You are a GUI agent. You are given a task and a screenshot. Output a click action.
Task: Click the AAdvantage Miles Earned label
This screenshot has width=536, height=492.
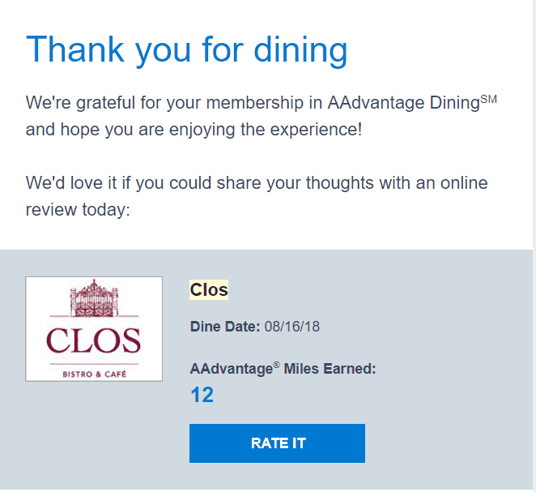[x=283, y=369]
